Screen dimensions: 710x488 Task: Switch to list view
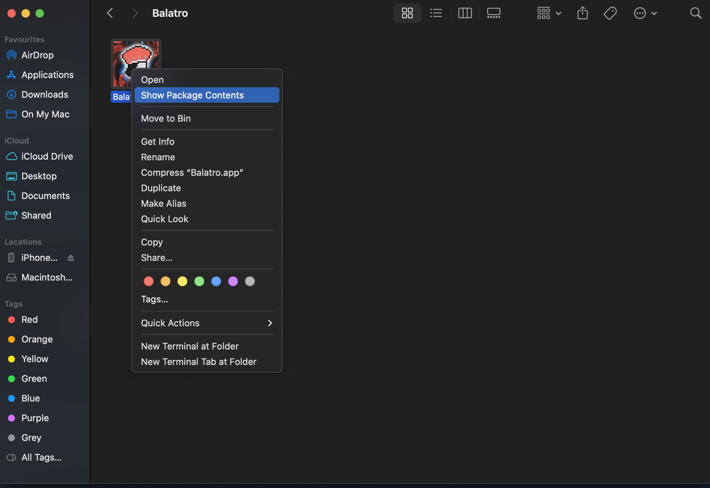(436, 13)
